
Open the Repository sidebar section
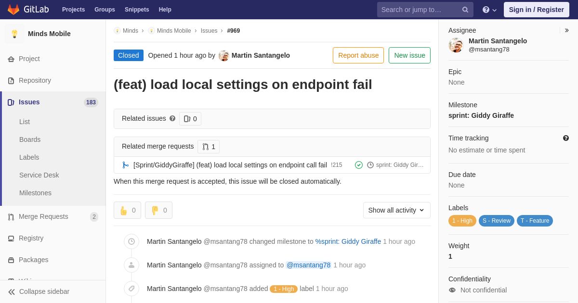click(x=35, y=80)
